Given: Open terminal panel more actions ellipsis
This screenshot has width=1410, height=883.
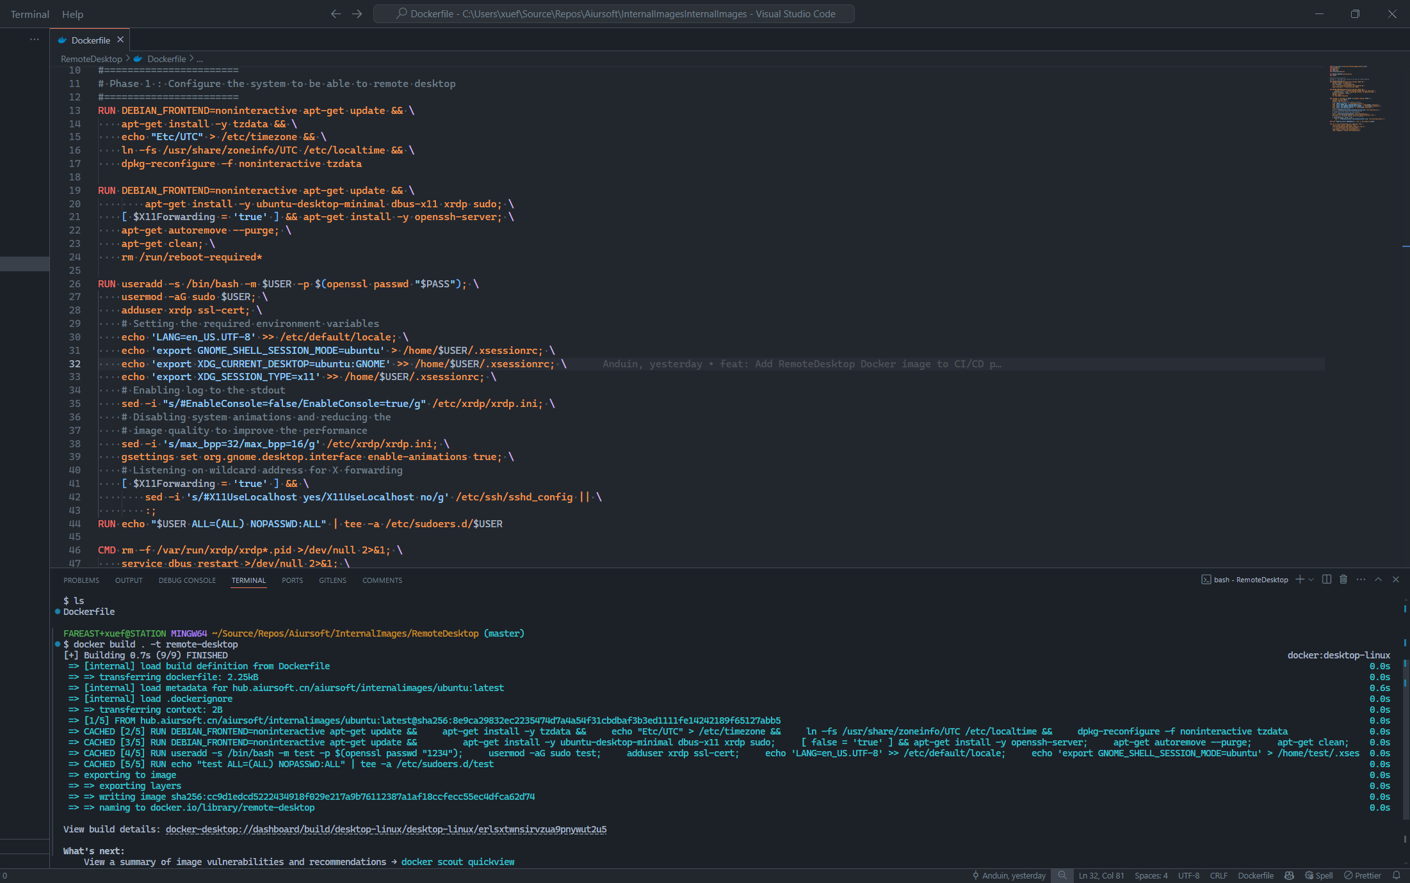Looking at the screenshot, I should [x=1361, y=580].
